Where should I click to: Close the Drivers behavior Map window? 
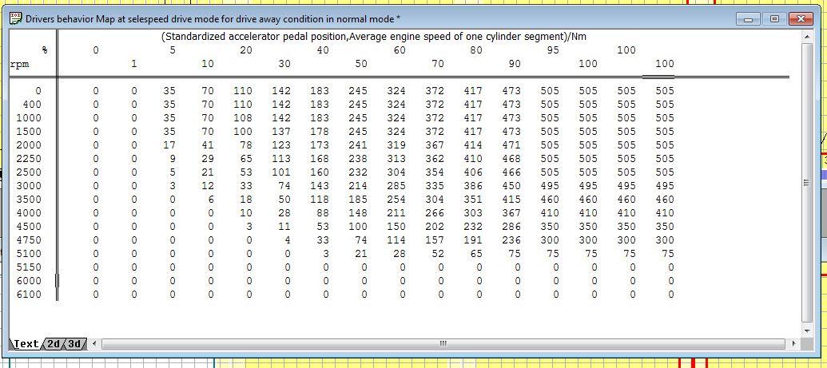point(800,18)
